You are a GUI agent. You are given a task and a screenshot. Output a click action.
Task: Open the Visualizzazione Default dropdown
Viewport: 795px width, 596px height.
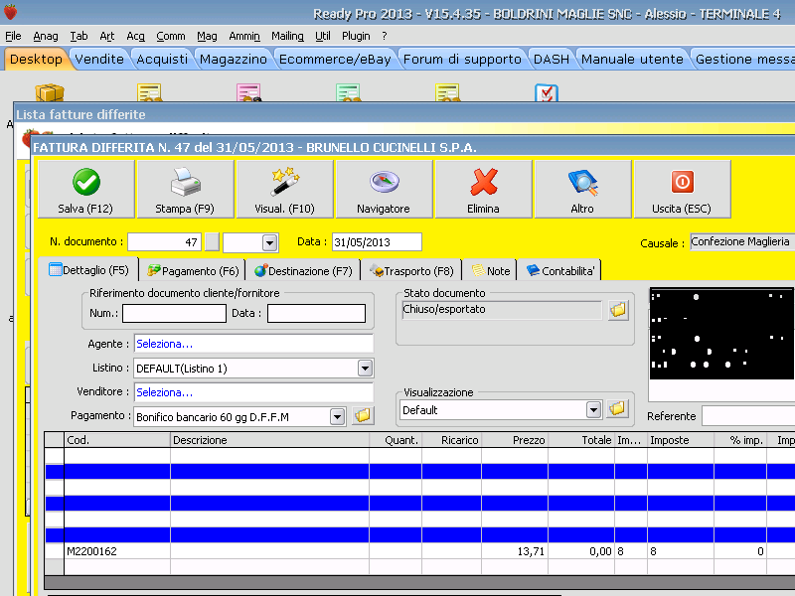point(594,409)
